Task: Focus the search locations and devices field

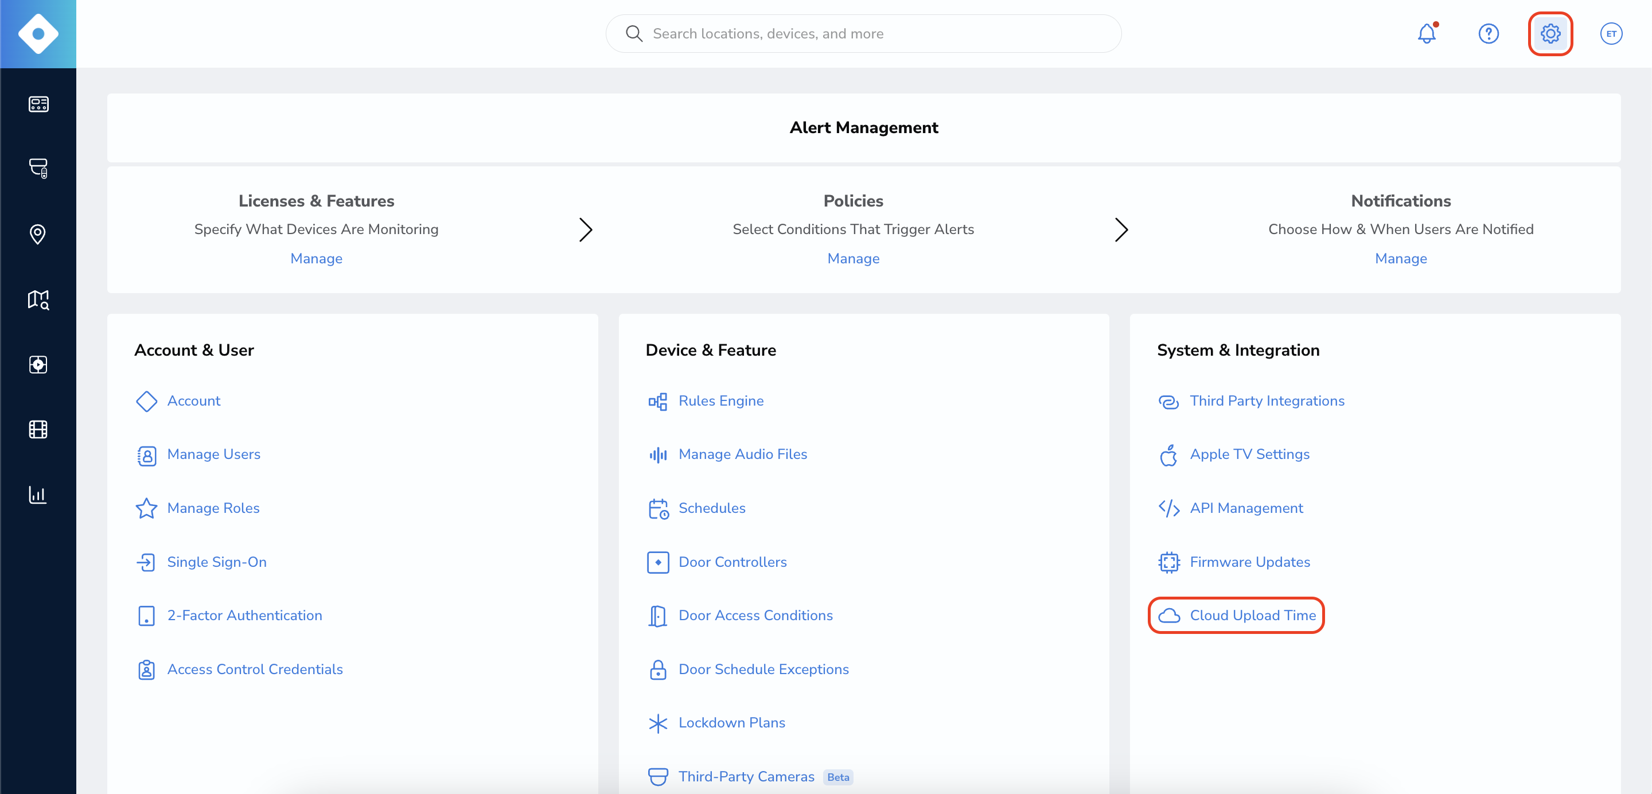Action: pos(863,33)
